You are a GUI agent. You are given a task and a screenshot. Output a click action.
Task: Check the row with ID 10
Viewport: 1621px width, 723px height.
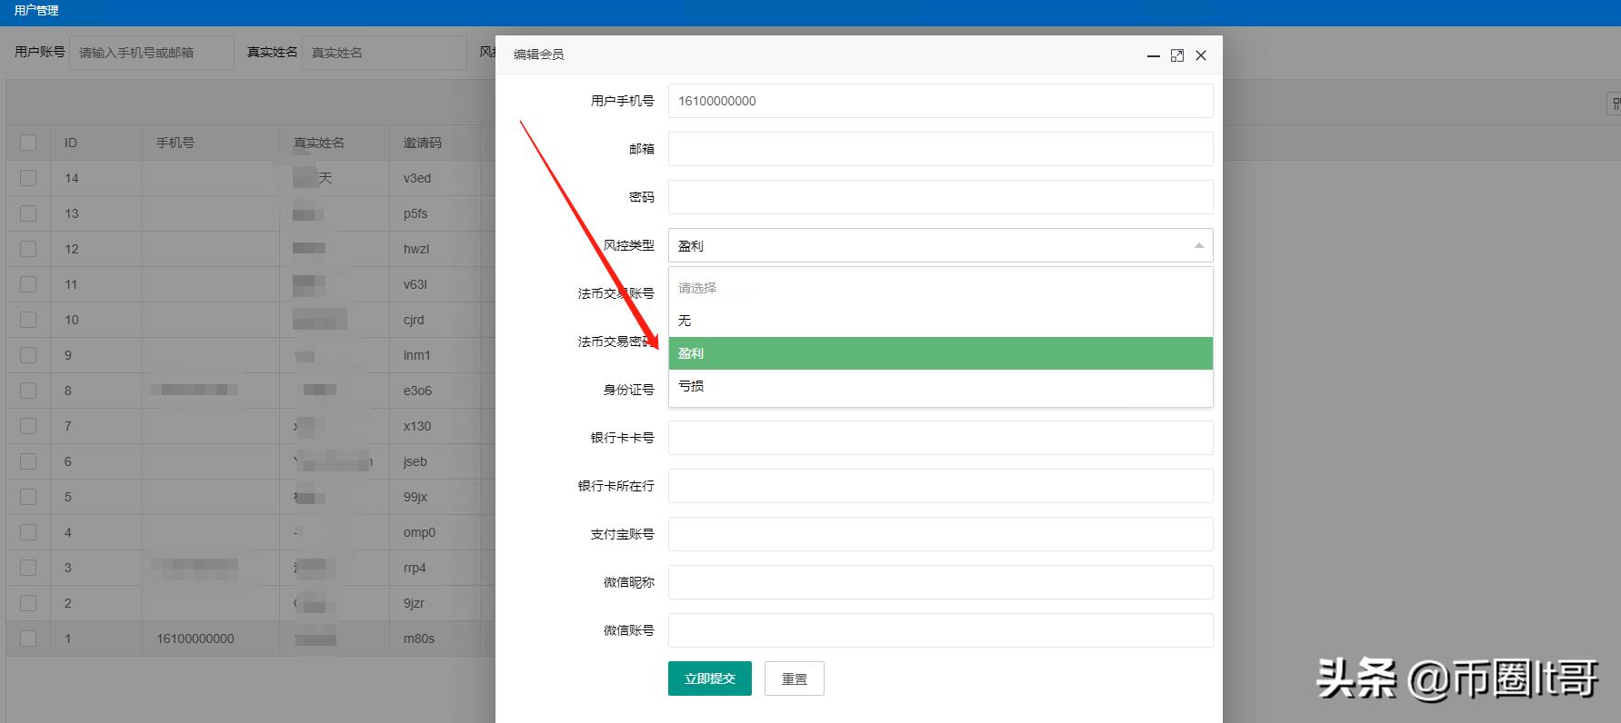pyautogui.click(x=28, y=320)
